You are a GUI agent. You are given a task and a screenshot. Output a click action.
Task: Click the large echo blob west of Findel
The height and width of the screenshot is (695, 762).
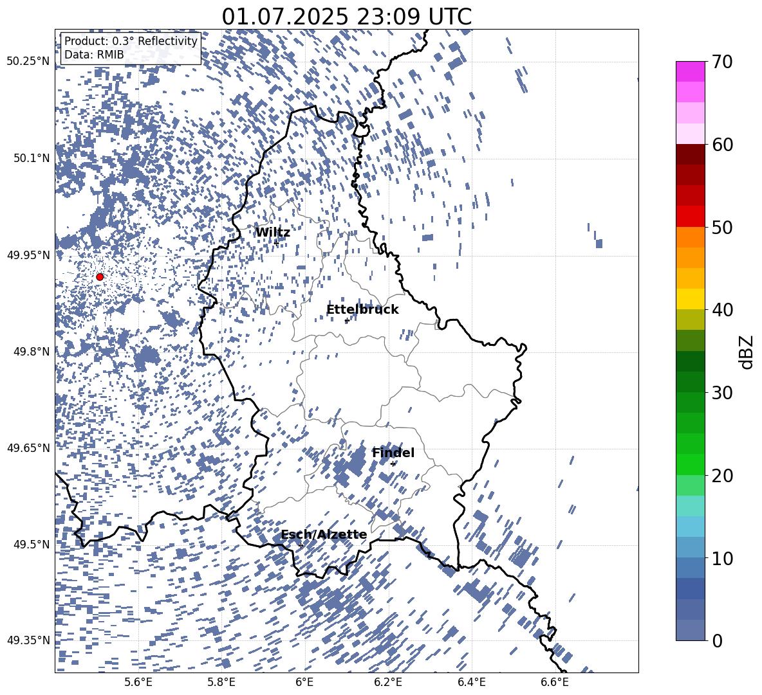[x=355, y=462]
